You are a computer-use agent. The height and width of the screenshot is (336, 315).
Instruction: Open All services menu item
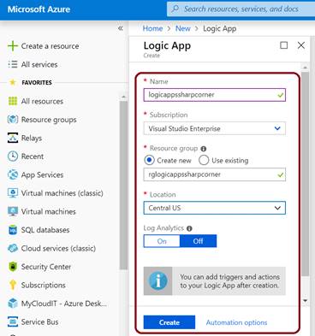(39, 64)
